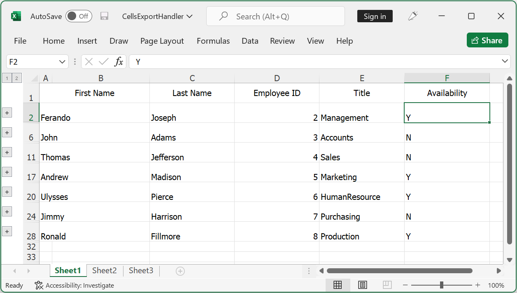
Task: Click the Insert Function fx icon
Action: click(x=119, y=62)
